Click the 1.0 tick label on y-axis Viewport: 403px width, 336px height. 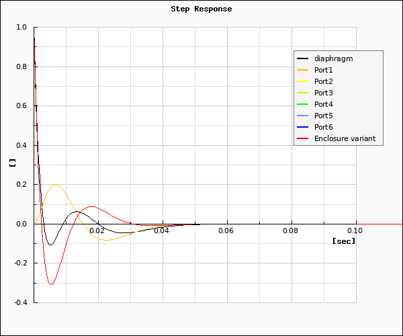tap(21, 28)
